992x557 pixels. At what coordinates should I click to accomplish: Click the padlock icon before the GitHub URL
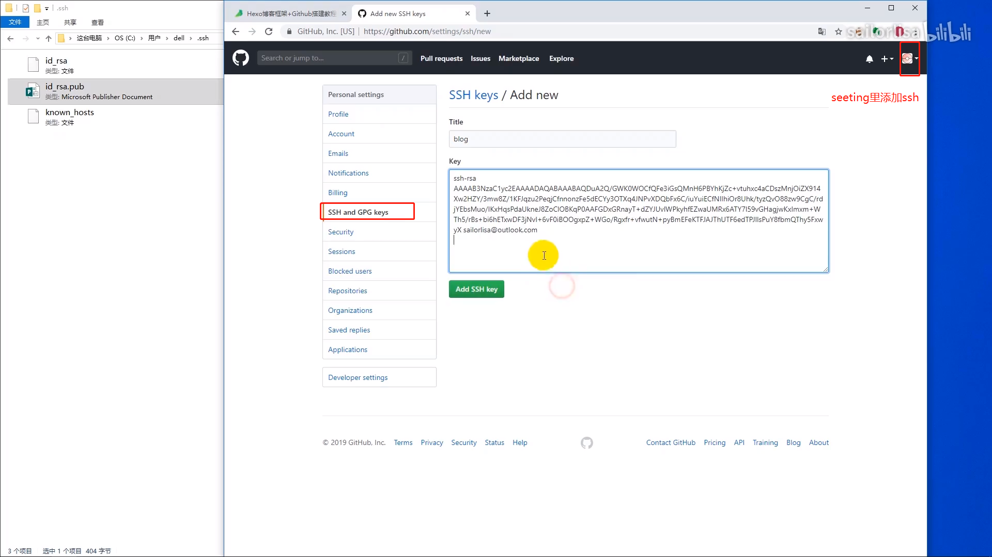coord(288,31)
